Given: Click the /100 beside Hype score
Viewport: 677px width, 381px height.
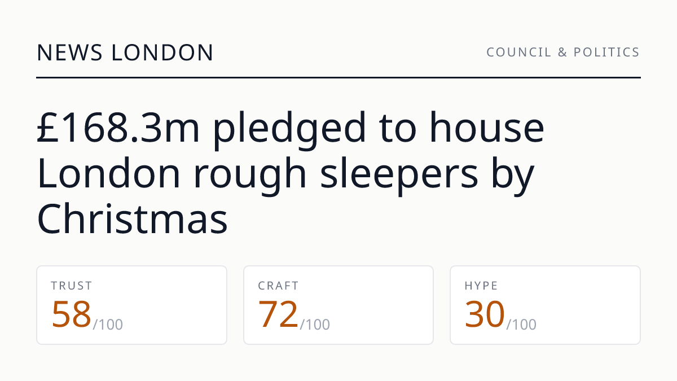Looking at the screenshot, I should (x=521, y=325).
